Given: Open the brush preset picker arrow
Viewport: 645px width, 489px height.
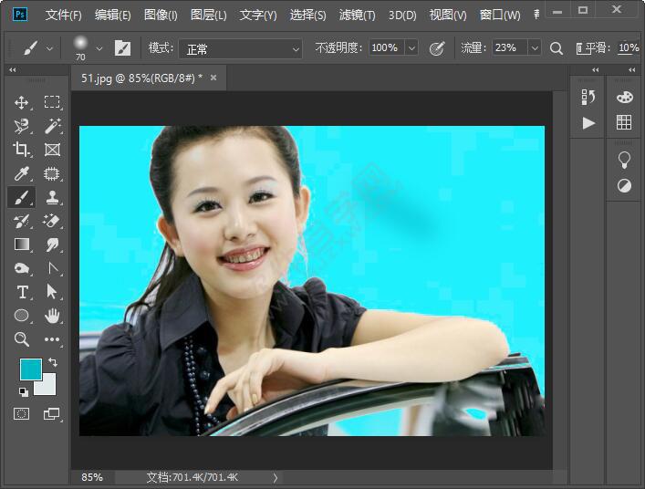Looking at the screenshot, I should click(x=99, y=47).
